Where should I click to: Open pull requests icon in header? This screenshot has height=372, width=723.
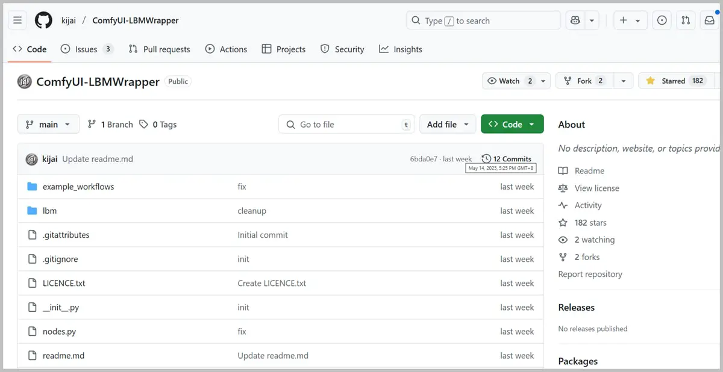pos(686,20)
